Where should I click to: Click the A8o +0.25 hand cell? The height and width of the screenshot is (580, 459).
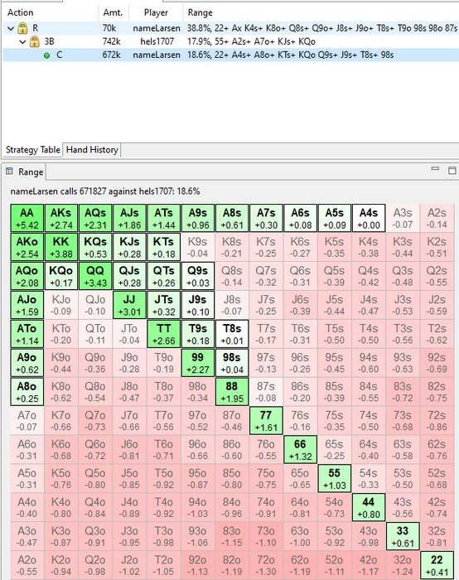tap(27, 392)
